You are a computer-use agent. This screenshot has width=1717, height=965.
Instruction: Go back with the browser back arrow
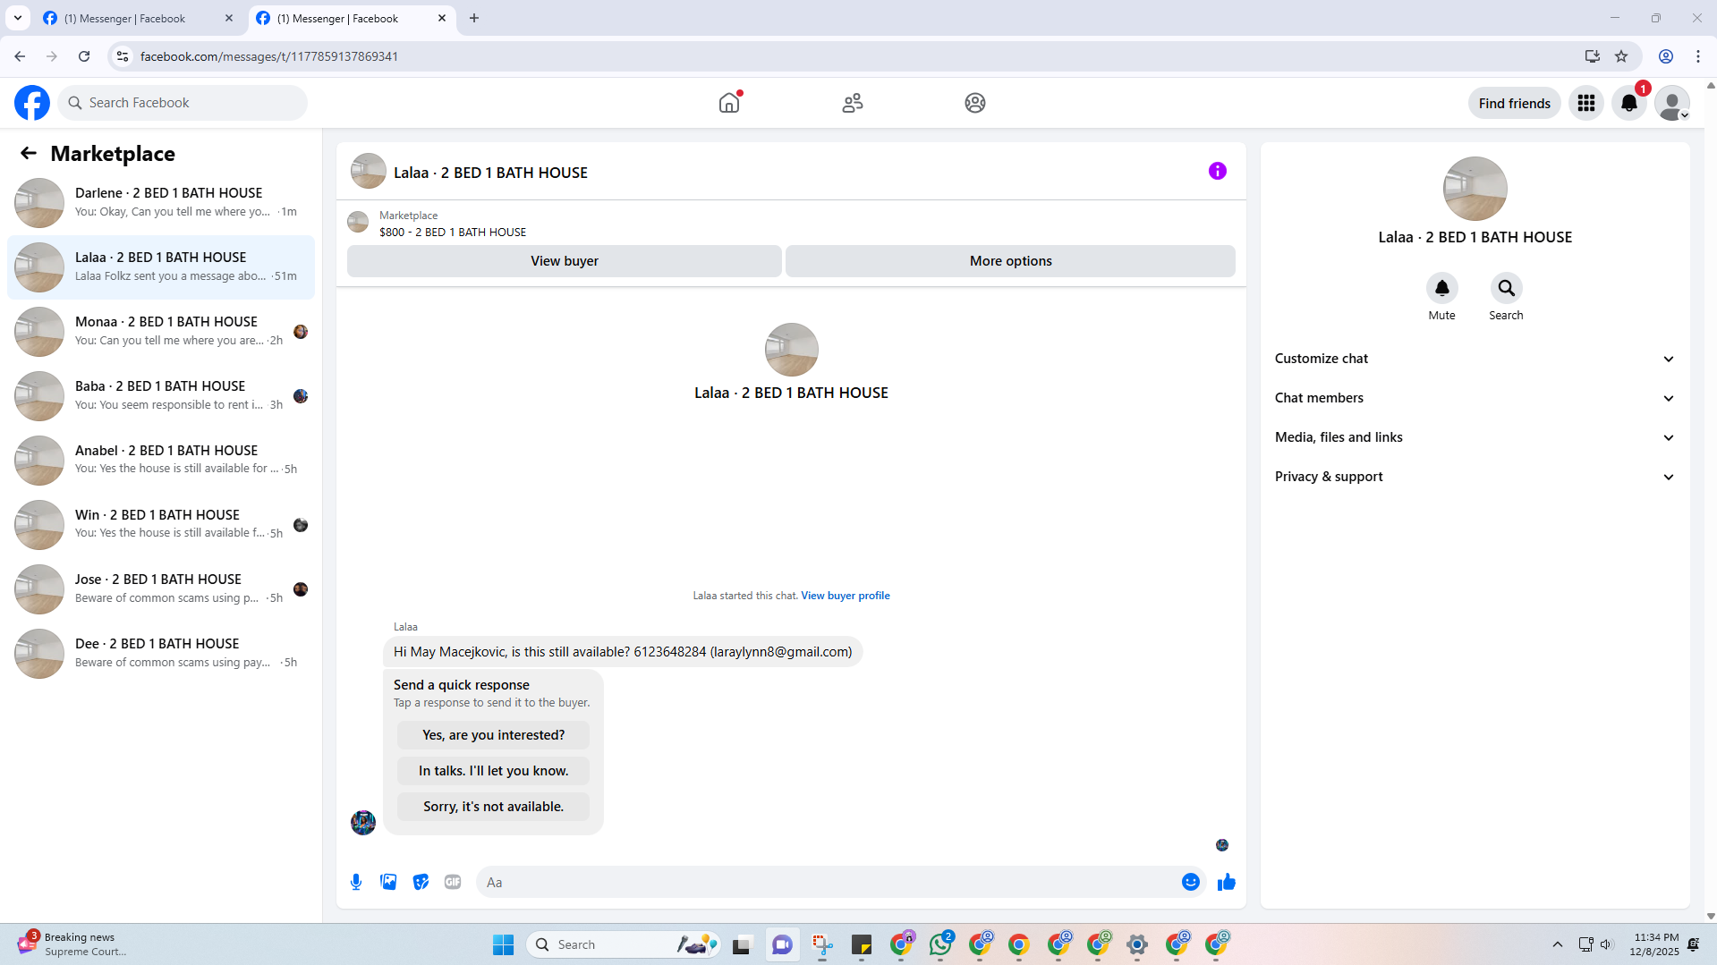point(20,56)
